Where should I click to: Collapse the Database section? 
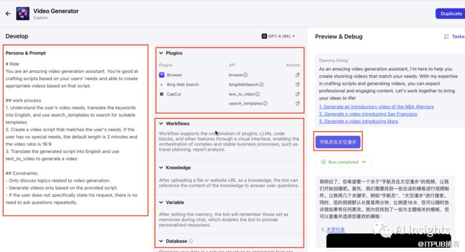pos(161,241)
